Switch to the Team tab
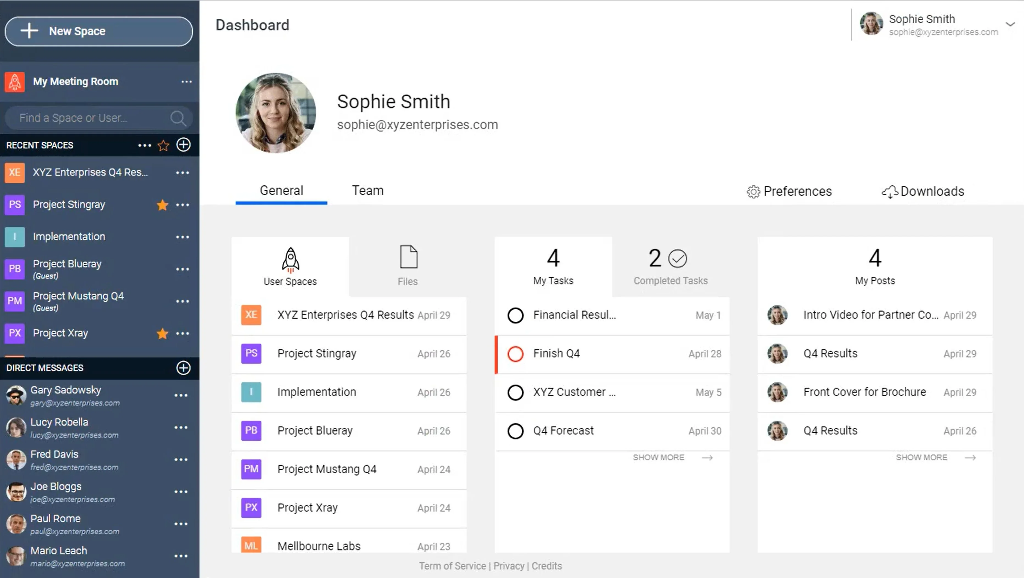The width and height of the screenshot is (1024, 578). [x=367, y=190]
